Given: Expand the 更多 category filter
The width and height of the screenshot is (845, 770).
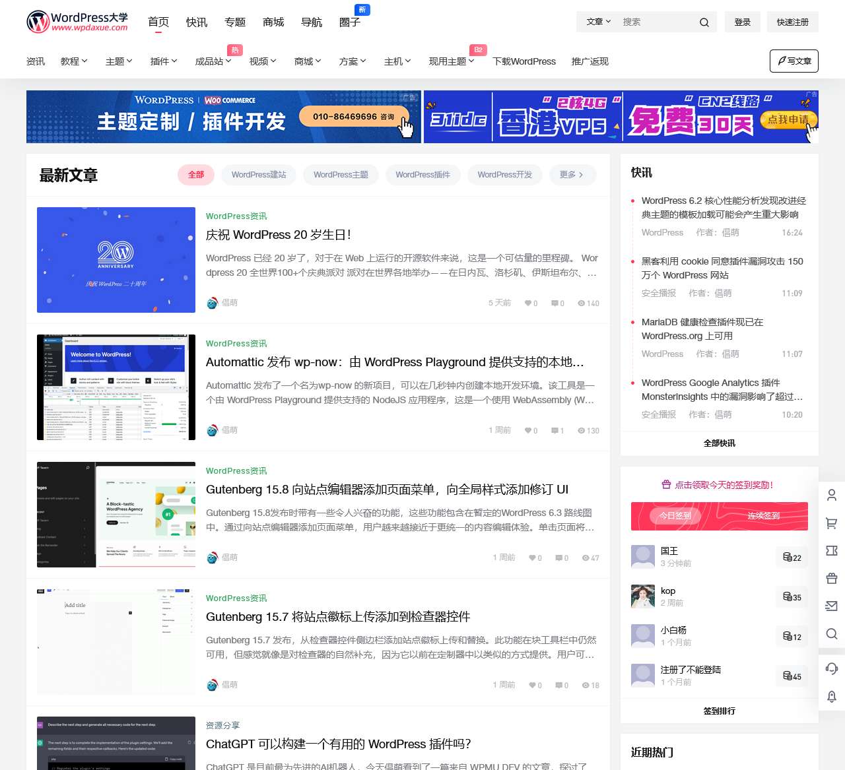Looking at the screenshot, I should tap(572, 175).
